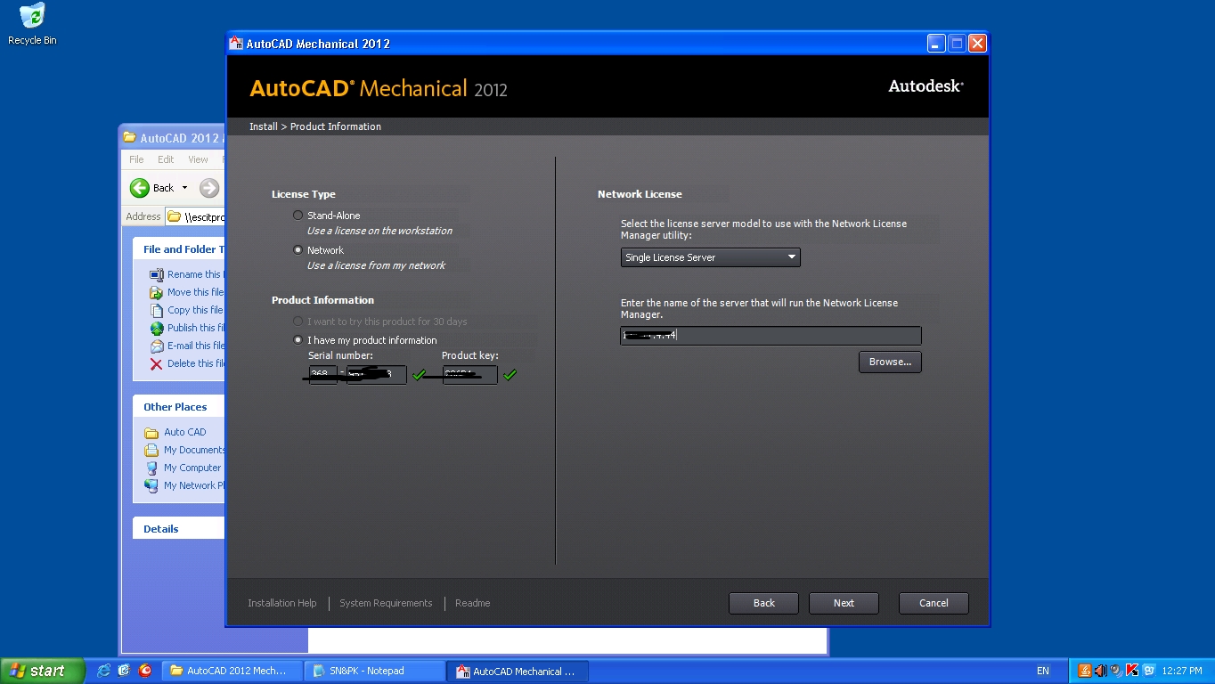Click the installer Back button

click(763, 603)
